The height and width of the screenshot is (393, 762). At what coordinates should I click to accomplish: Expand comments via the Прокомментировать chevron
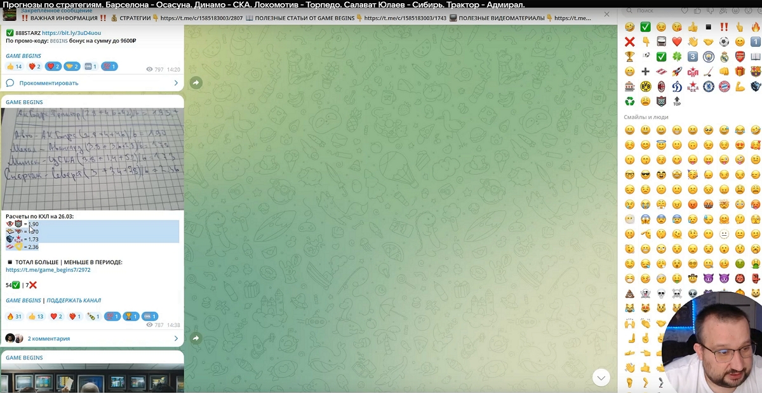[x=176, y=83]
